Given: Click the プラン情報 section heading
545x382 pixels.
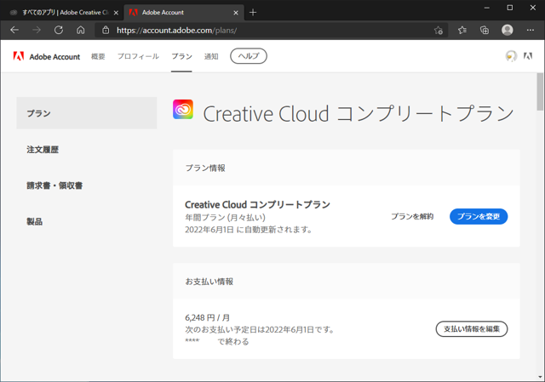Looking at the screenshot, I should tap(205, 168).
